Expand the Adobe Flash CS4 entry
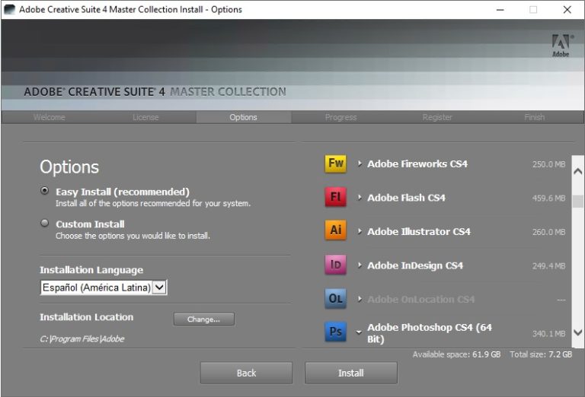 pos(360,198)
